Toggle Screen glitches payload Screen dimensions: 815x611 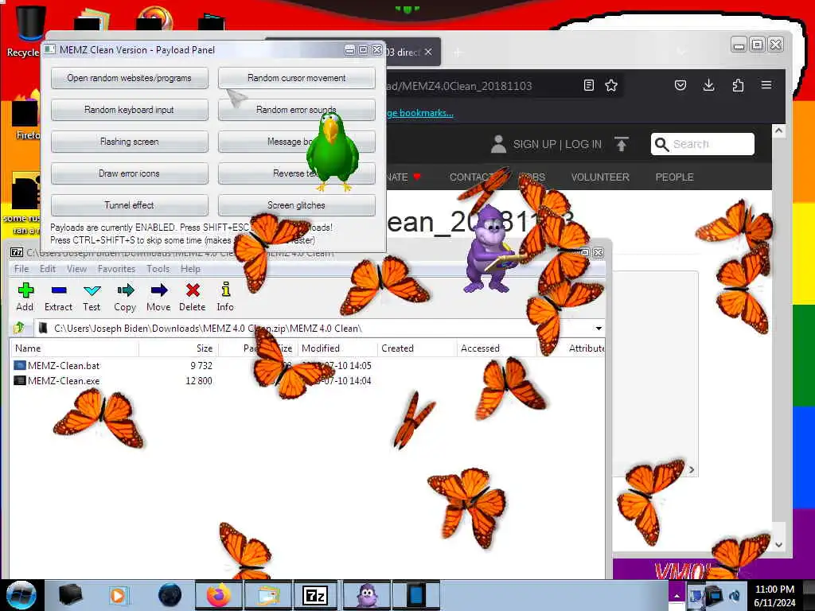[296, 204]
